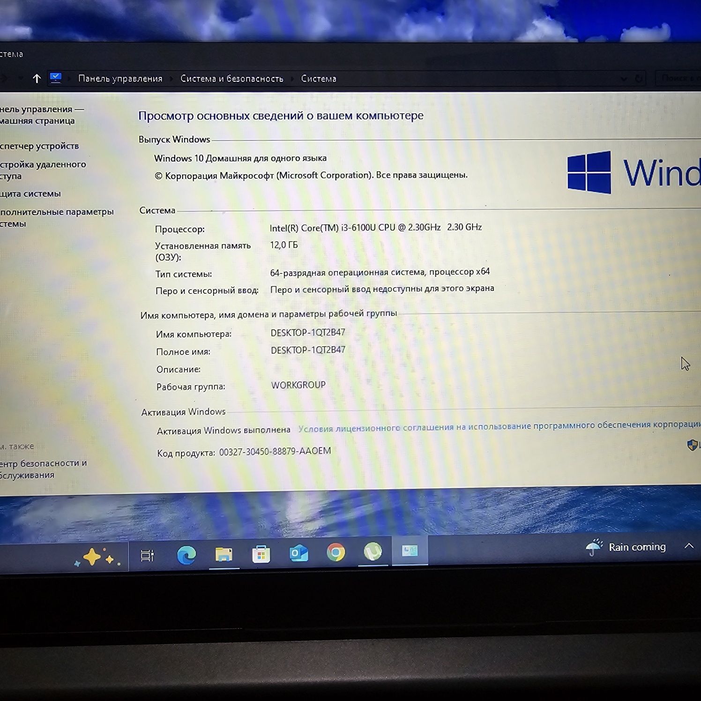Viewport: 701px width, 701px height.
Task: Click the 12,0 ГБ memory value
Action: click(x=284, y=245)
